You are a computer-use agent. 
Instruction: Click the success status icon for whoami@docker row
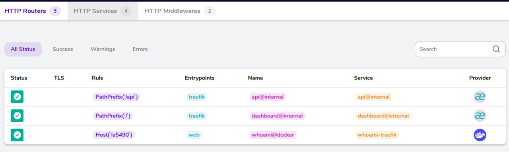17,135
